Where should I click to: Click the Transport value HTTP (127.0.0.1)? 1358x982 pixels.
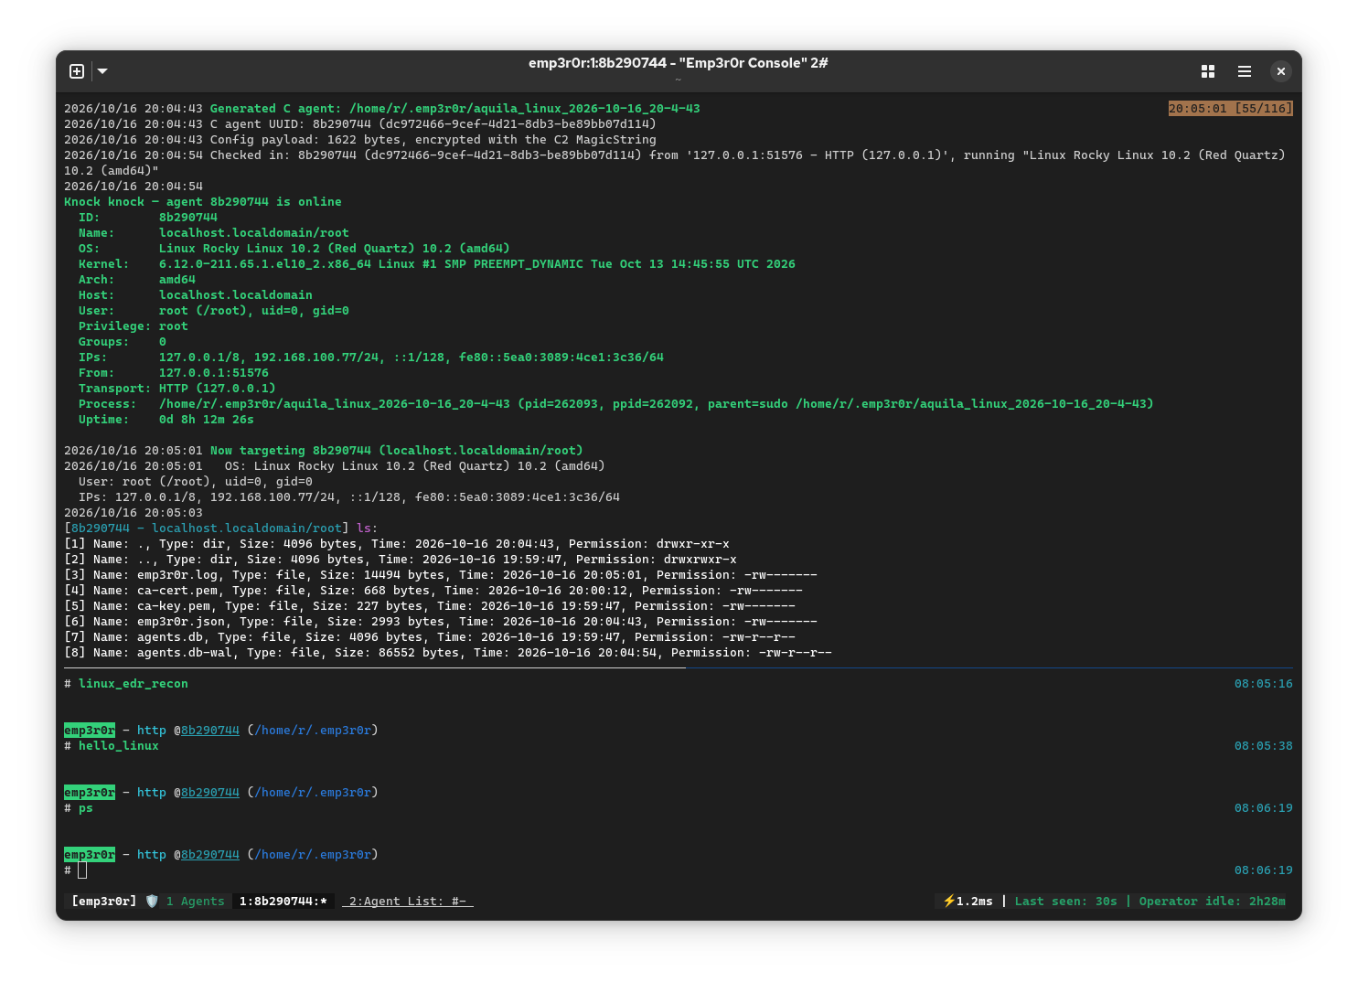(x=218, y=389)
